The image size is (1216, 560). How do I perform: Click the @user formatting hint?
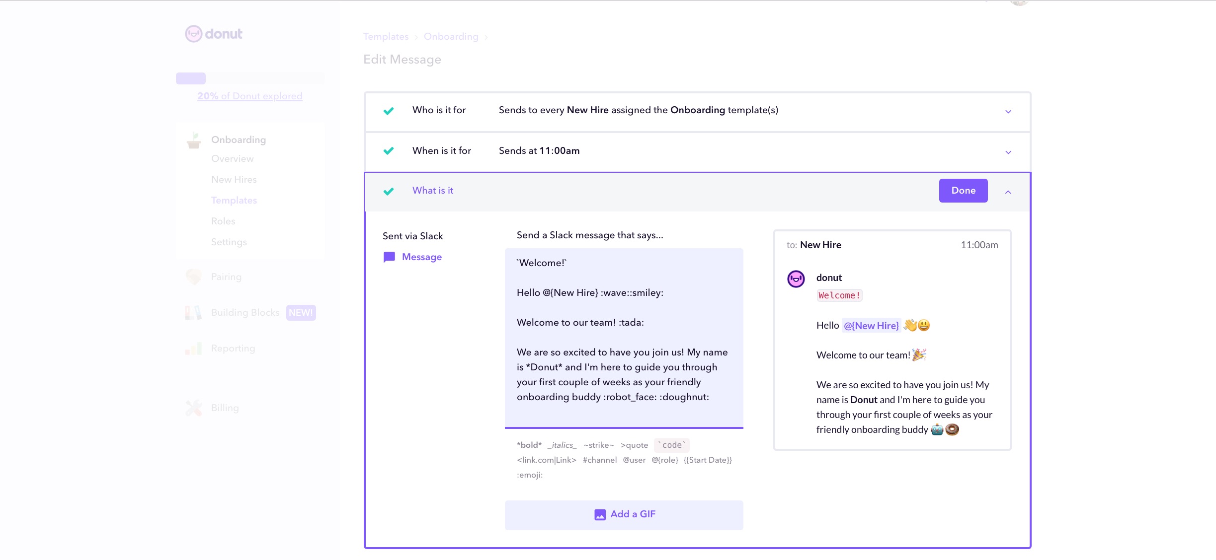pyautogui.click(x=635, y=460)
